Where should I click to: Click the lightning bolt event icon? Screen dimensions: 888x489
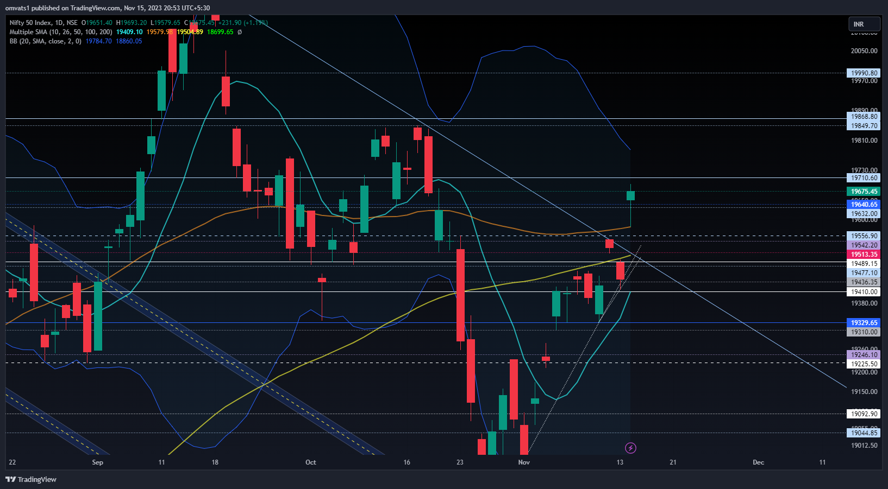tap(630, 448)
